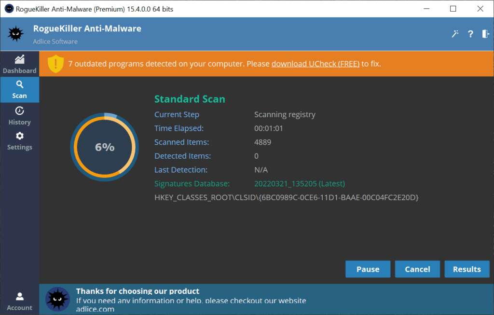Click the warning shield icon in banner
Screen dimensions: 494x315
[x=56, y=64]
